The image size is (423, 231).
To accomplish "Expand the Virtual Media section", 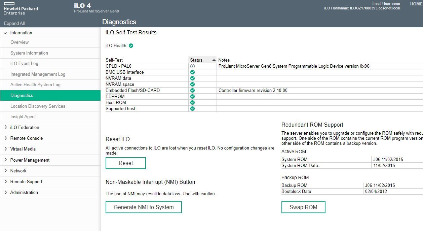I will pyautogui.click(x=5, y=149).
